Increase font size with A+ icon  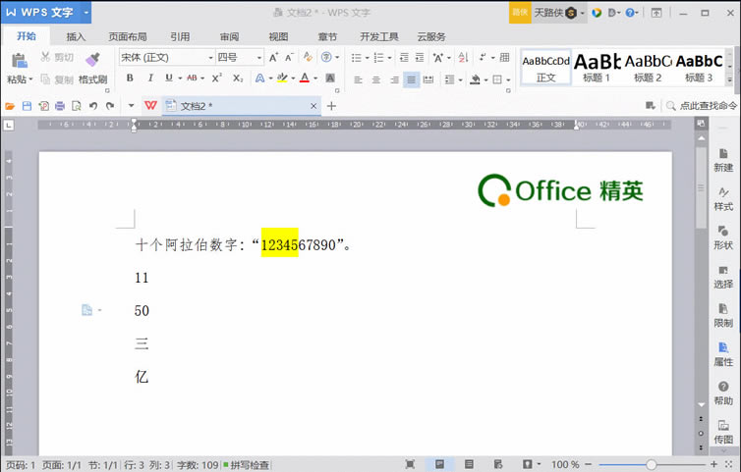coord(273,57)
